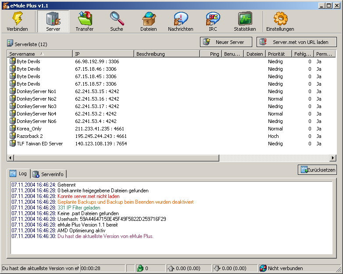The image size is (343, 274).
Task: Click the Userhash log line
Action: tap(89, 219)
